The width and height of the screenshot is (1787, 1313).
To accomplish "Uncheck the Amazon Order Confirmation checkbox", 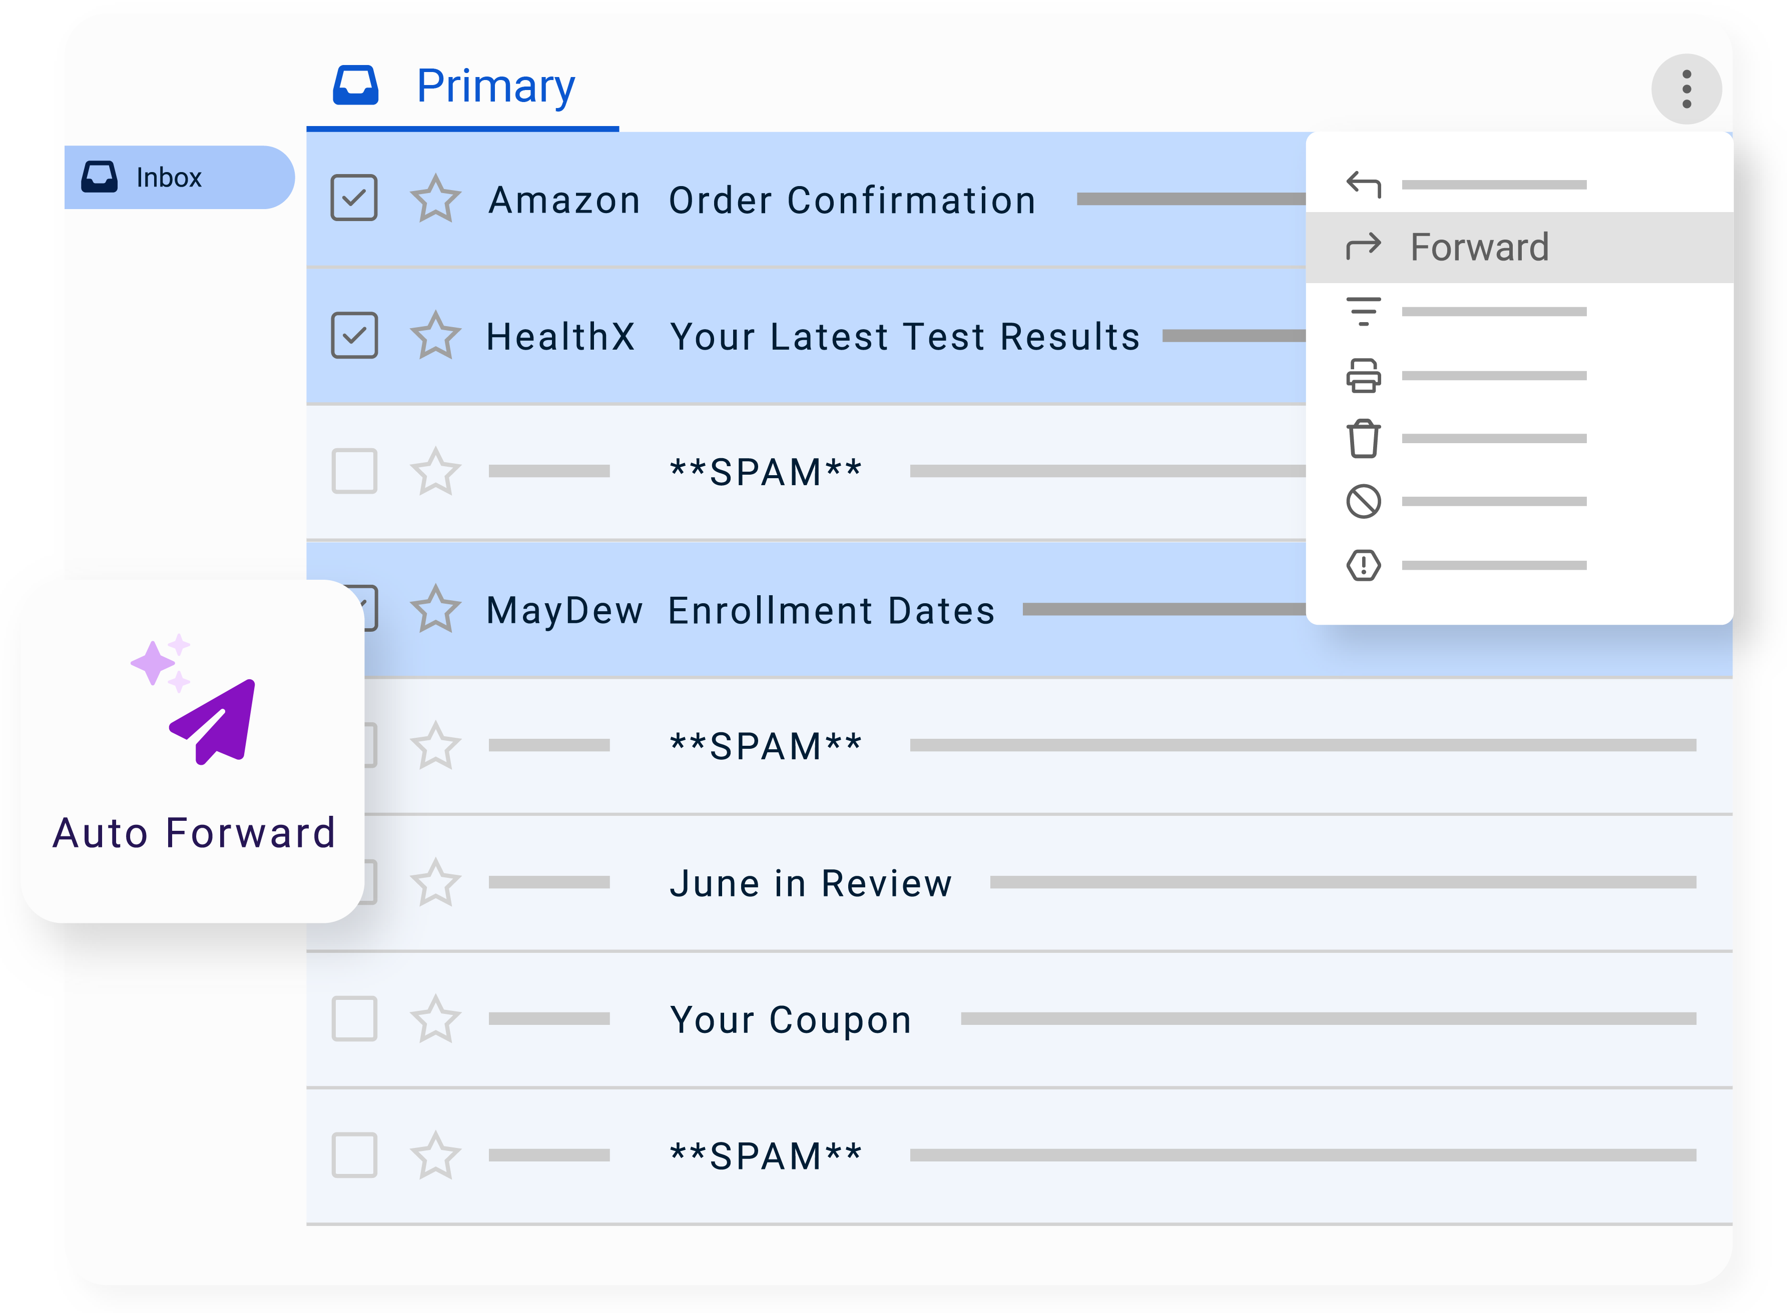I will click(x=354, y=198).
